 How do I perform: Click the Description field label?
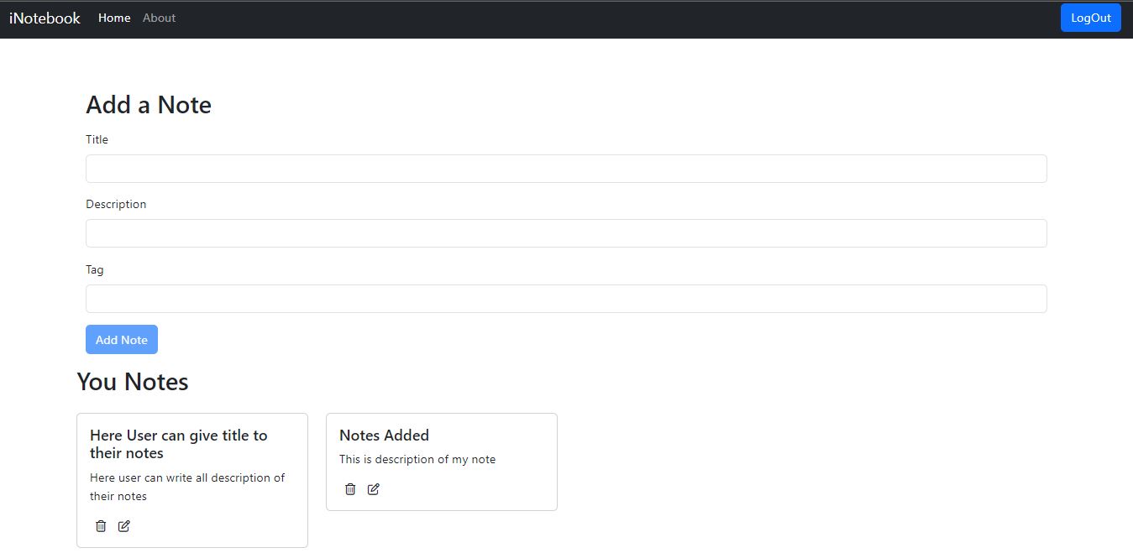click(116, 204)
